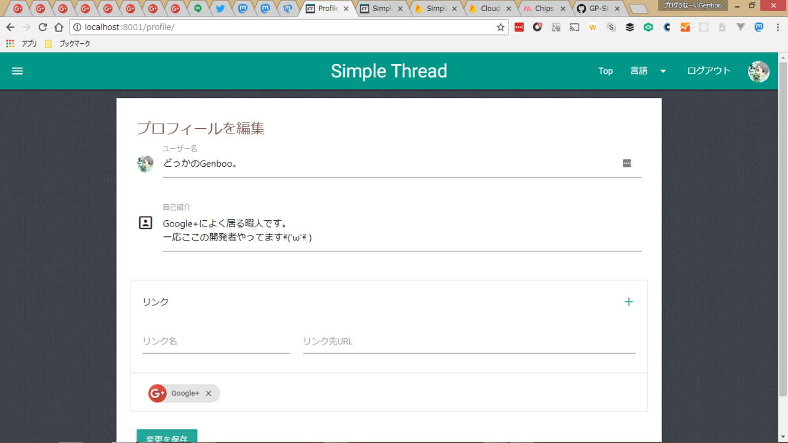Screen dimensions: 788x443
Task: Click the Google+ logo on chip
Action: [x=158, y=393]
